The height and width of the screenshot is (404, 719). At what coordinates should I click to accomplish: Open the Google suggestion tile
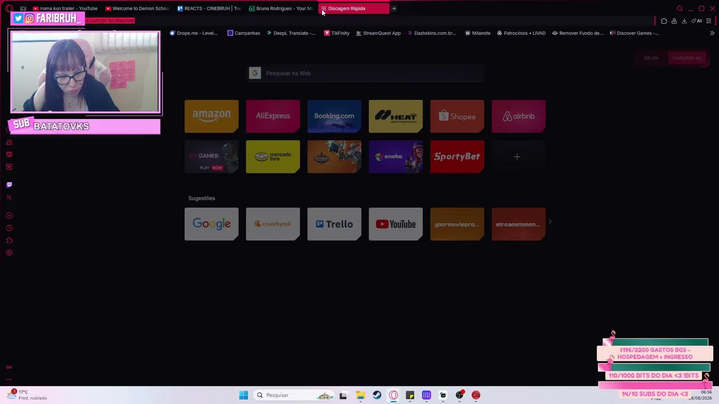(x=211, y=224)
